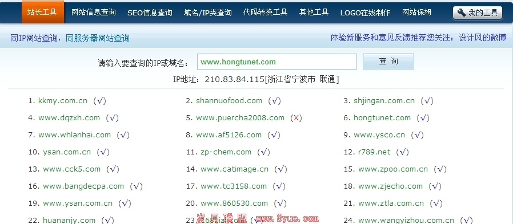Focus the IP or domain input field

[277, 62]
